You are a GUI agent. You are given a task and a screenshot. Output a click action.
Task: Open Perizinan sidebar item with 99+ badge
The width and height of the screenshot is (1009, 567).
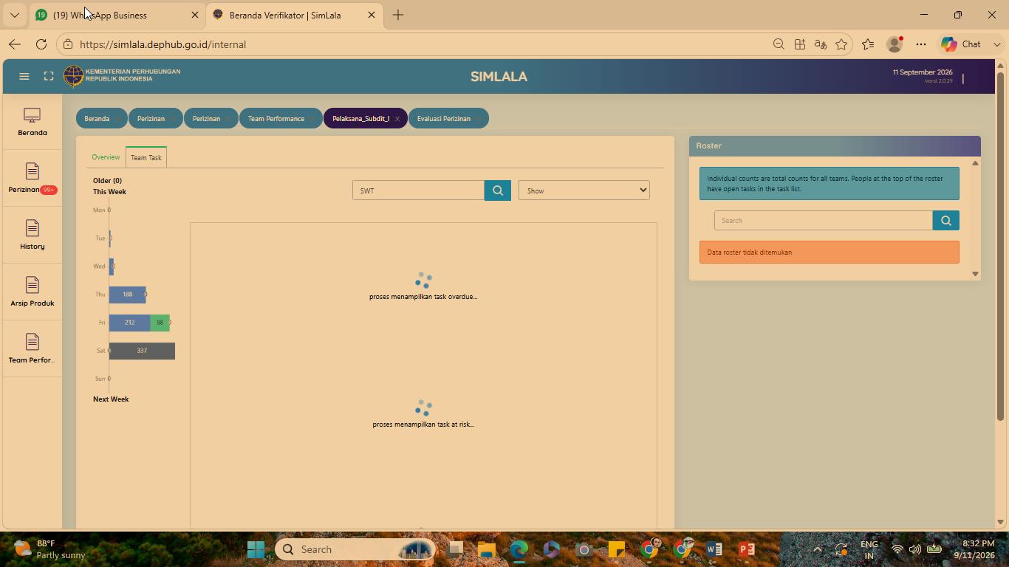[33, 179]
